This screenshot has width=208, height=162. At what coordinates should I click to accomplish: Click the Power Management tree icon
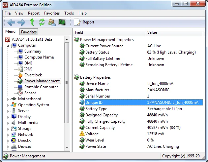[x=20, y=81]
